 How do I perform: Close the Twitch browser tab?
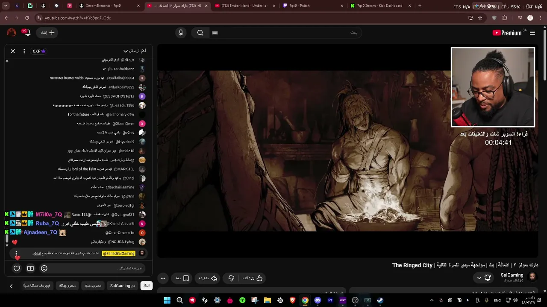click(341, 6)
